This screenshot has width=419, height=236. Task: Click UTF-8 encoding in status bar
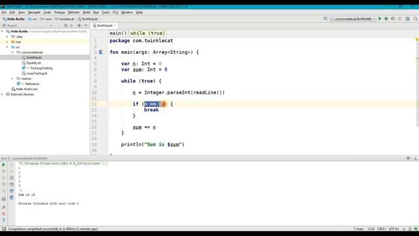(394, 229)
